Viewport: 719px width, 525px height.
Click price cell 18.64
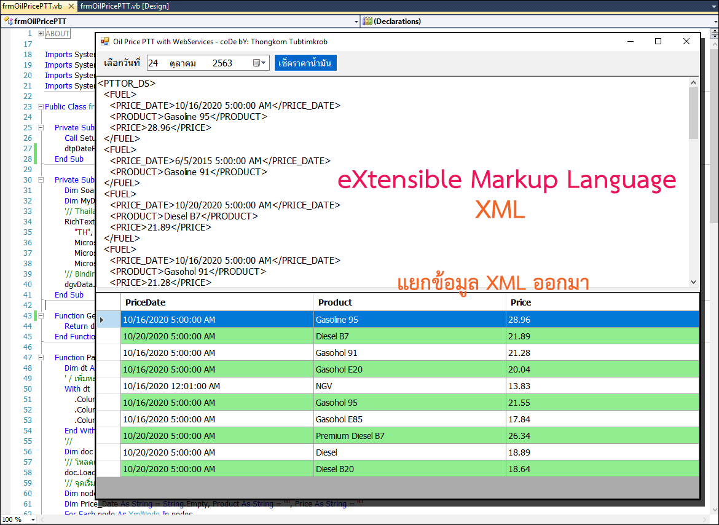(x=602, y=469)
